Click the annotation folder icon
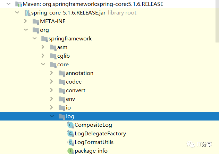219x154 pixels. click(62, 74)
